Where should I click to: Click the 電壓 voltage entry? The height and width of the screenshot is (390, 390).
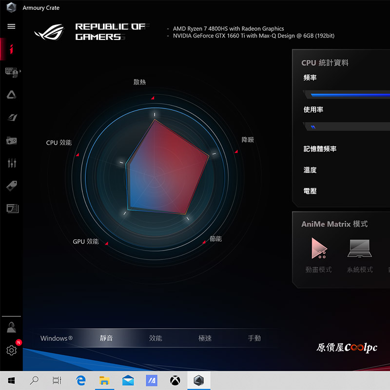(x=310, y=191)
